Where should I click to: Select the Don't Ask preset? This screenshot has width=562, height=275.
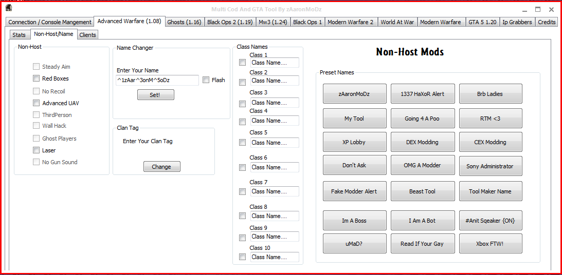354,165
